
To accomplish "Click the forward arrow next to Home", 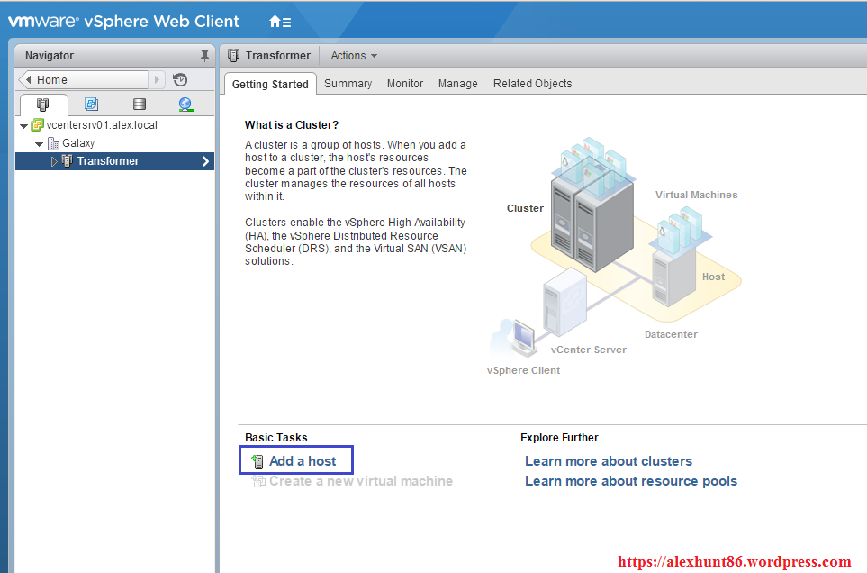I will [x=157, y=79].
